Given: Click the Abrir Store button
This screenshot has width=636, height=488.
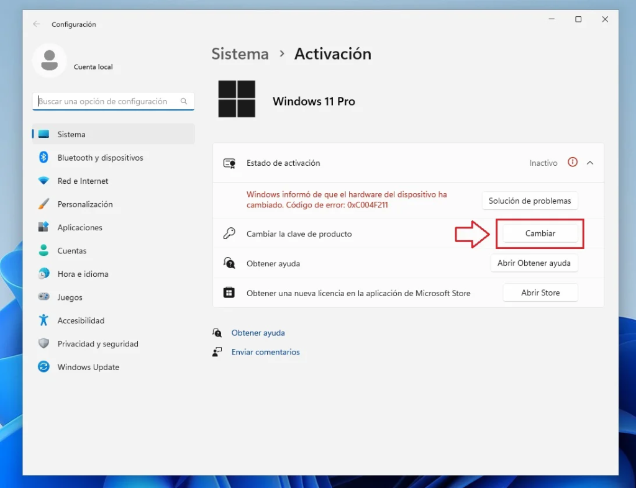Looking at the screenshot, I should tap(540, 292).
